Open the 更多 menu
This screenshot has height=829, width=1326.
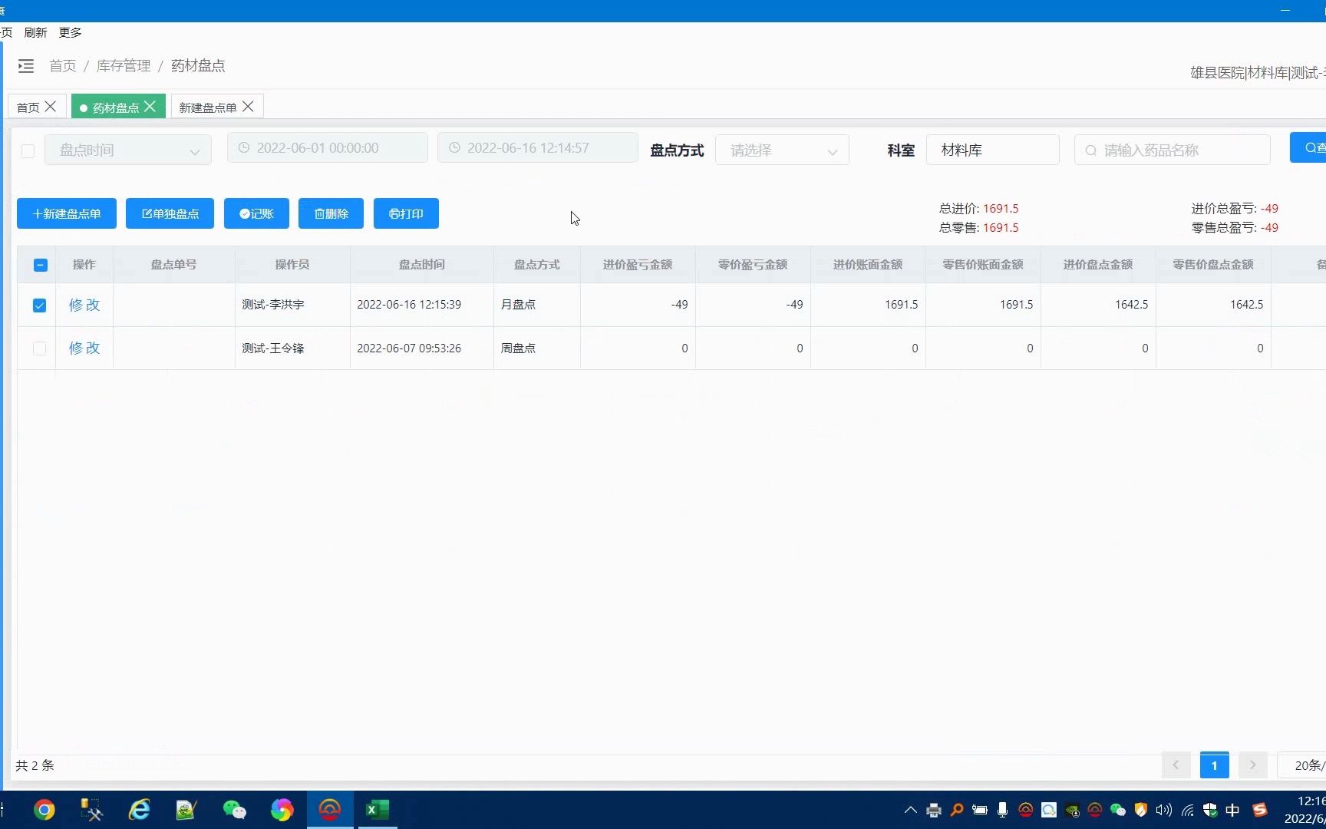click(x=70, y=32)
